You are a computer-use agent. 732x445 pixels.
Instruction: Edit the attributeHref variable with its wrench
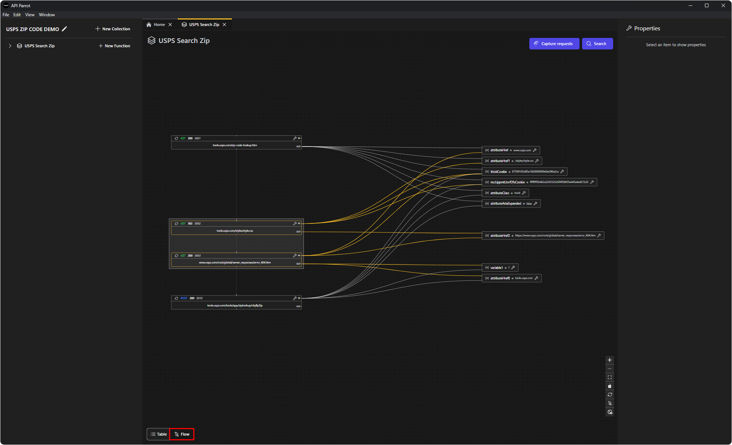click(x=535, y=150)
